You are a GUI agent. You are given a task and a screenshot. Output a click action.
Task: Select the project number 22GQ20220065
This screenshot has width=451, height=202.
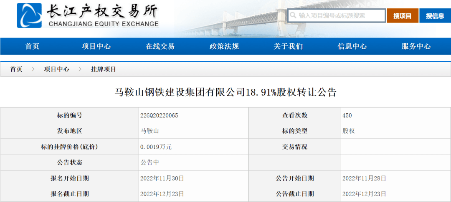(159, 115)
